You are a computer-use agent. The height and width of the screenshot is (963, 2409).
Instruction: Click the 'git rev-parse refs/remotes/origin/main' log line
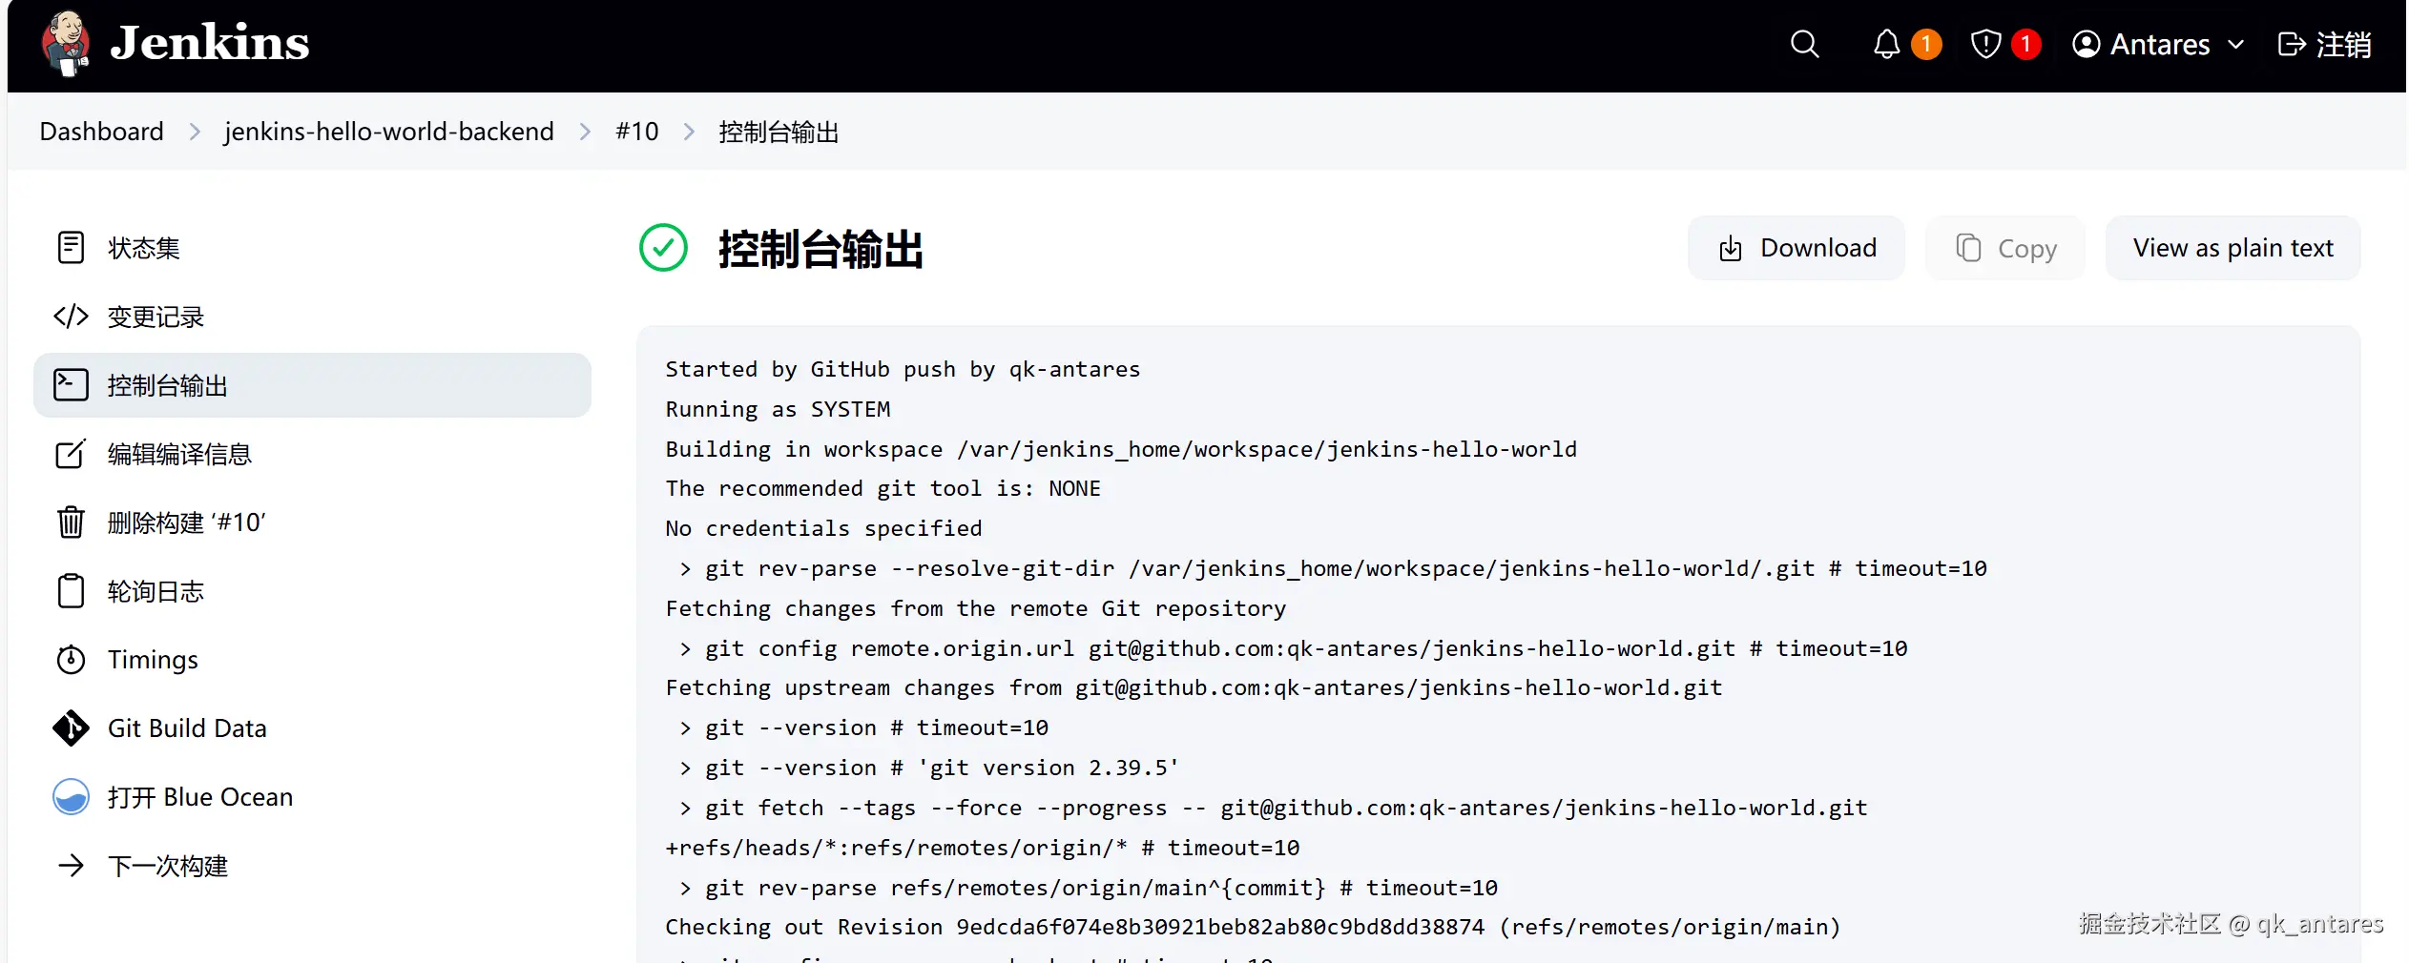click(x=1088, y=889)
